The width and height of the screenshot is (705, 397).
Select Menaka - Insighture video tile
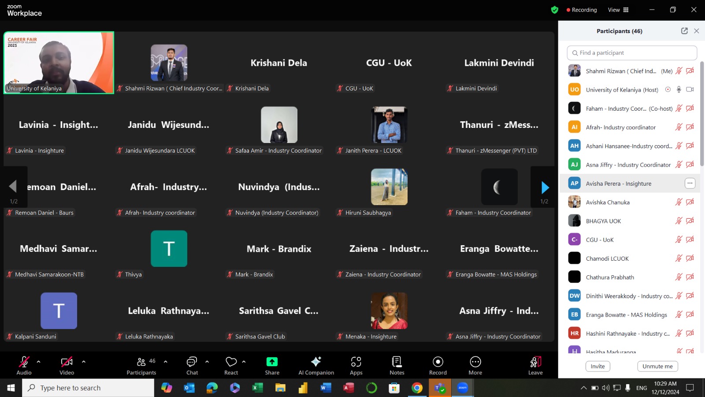pos(390,311)
